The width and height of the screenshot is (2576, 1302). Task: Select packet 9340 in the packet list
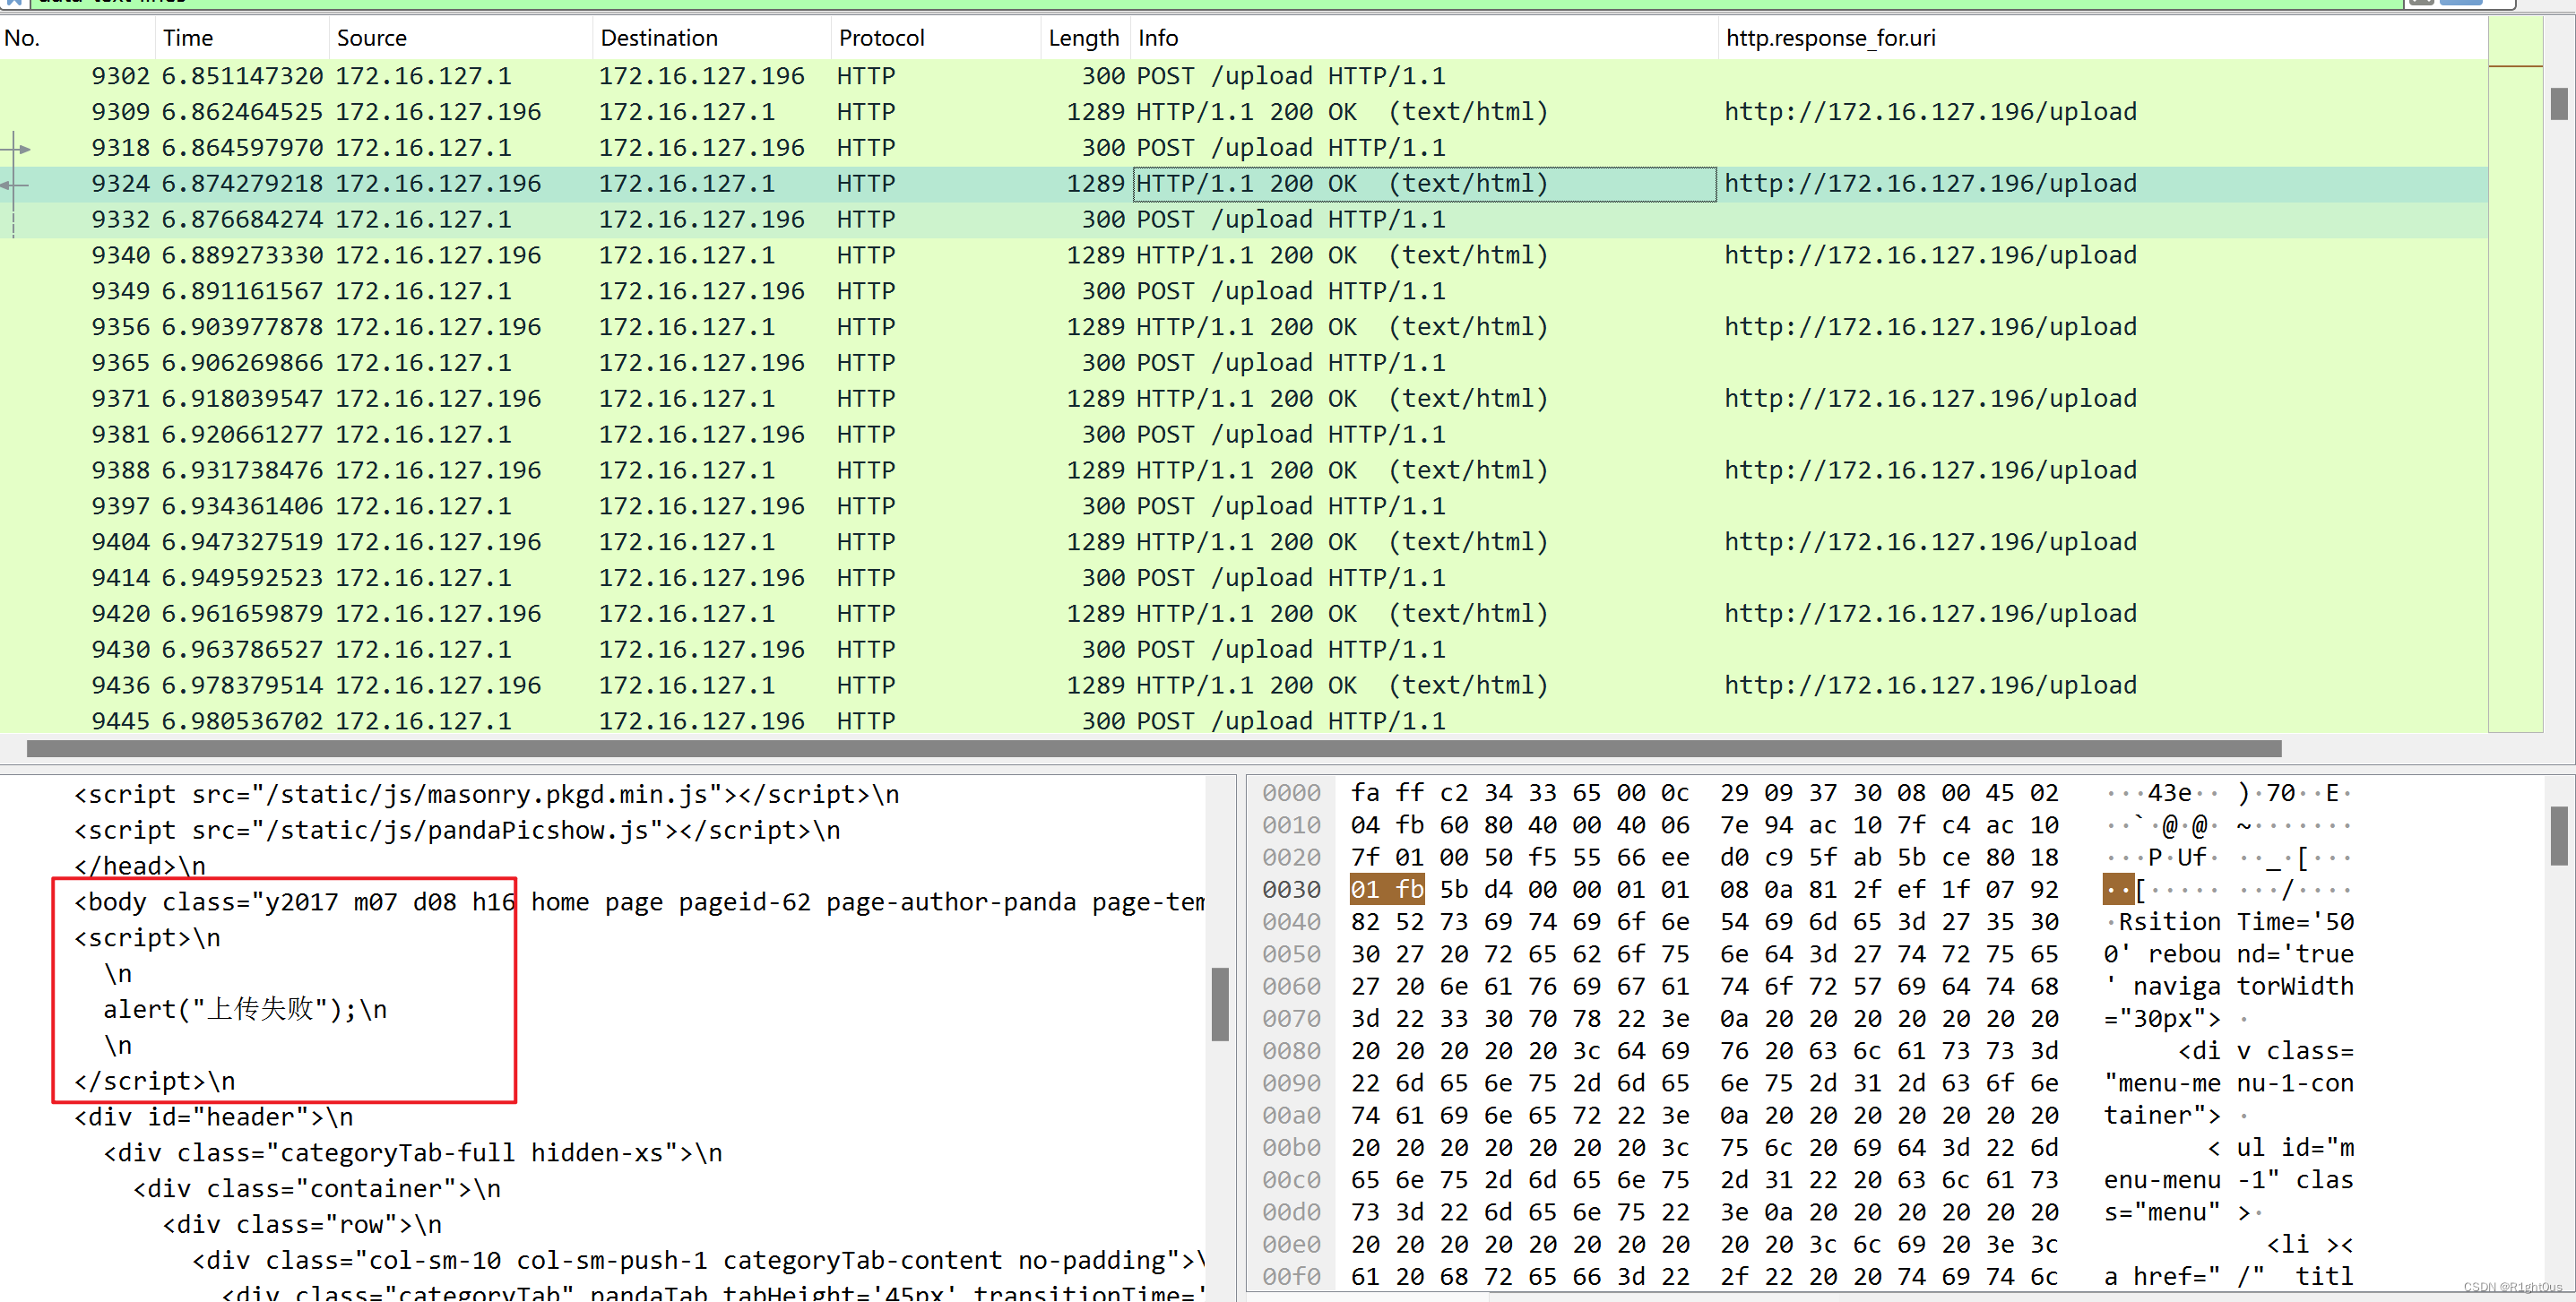(1243, 256)
